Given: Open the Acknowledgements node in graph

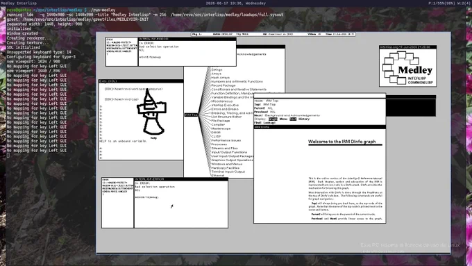Looking at the screenshot, I should click(252, 54).
